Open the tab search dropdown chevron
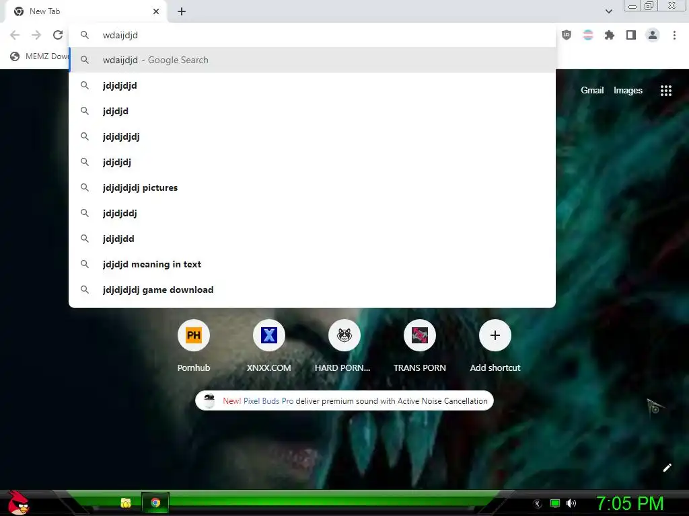 [x=608, y=11]
